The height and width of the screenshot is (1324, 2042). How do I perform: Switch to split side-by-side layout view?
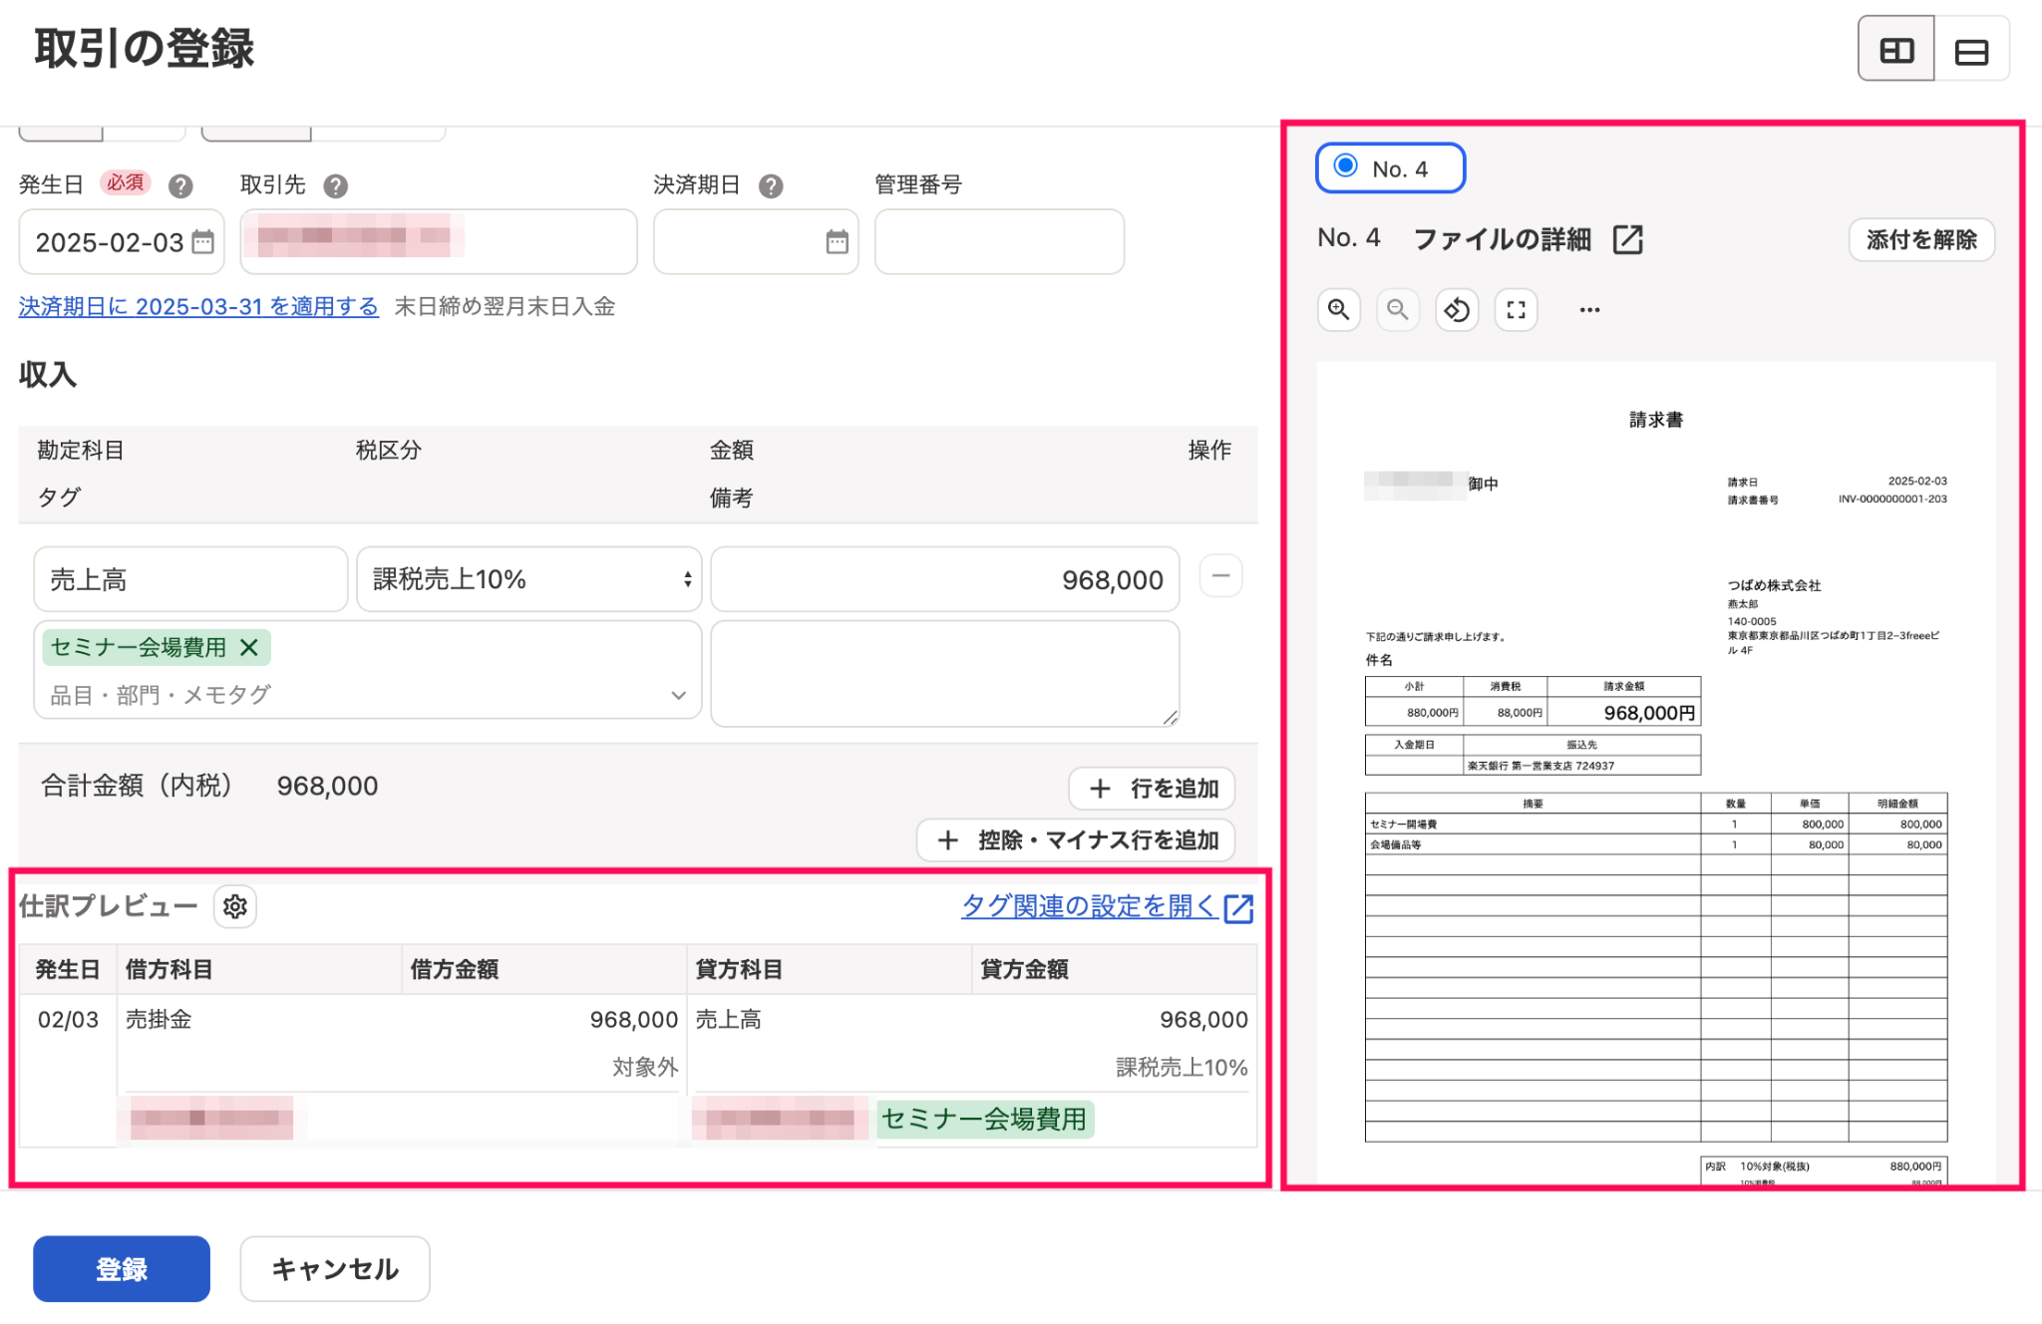pos(1895,50)
